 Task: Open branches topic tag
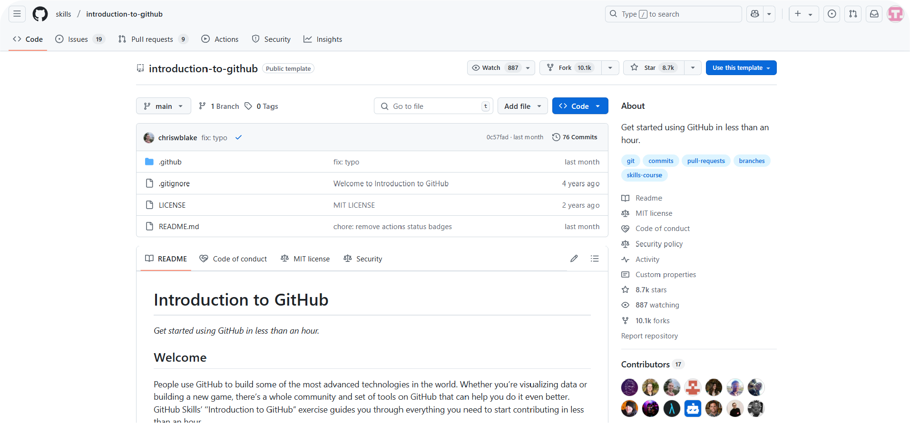point(752,161)
